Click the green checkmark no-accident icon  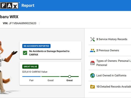click(25, 53)
